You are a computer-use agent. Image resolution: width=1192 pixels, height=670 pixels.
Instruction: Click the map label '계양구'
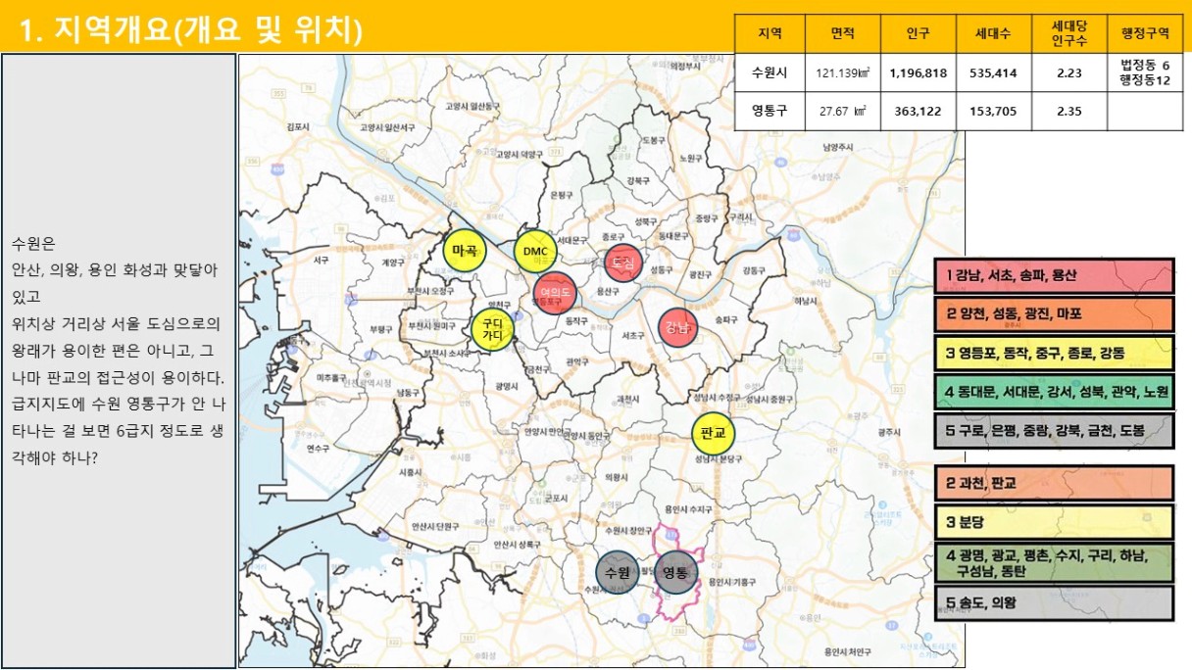click(x=392, y=263)
